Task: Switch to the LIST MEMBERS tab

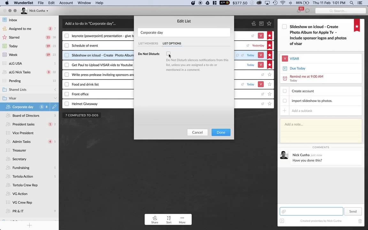Action: coord(148,43)
